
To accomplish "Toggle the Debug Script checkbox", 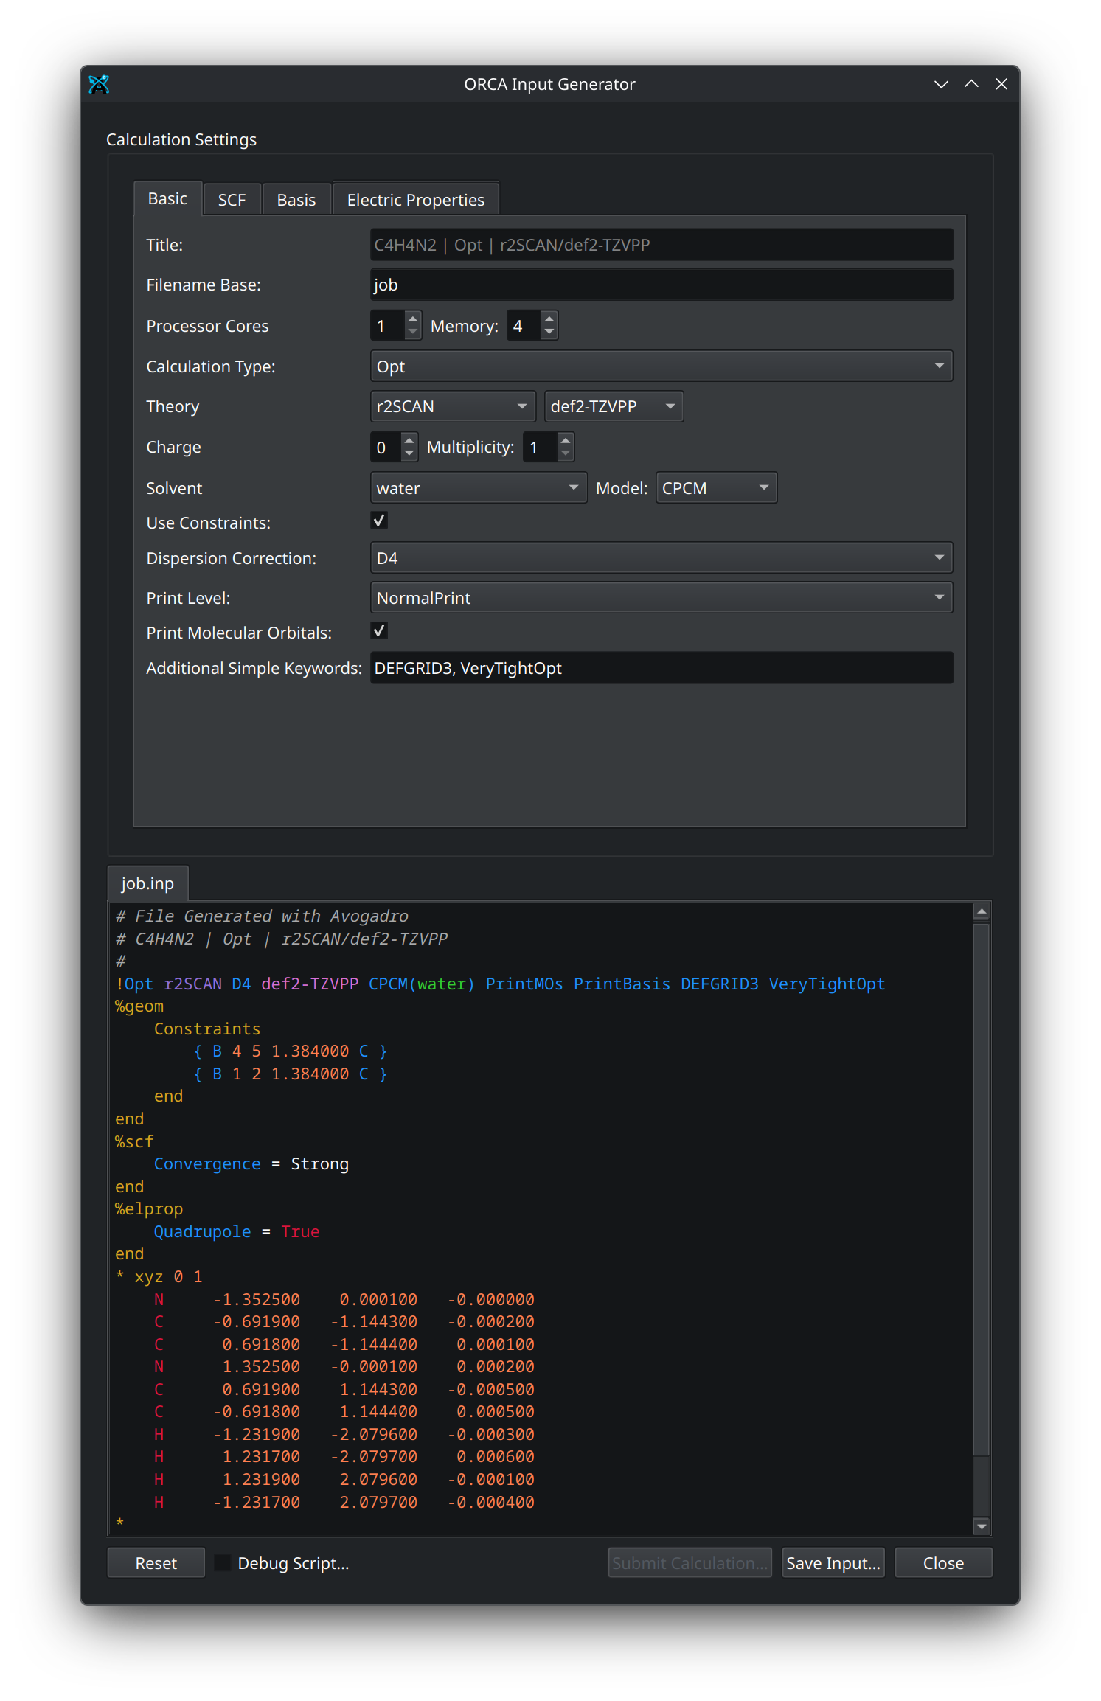I will coord(223,1563).
